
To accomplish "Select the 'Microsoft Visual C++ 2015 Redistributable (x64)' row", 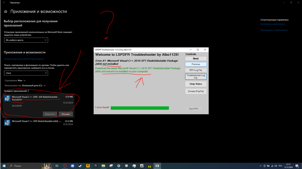I will pyautogui.click(x=39, y=123).
